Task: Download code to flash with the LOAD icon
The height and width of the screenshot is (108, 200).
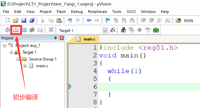Action: 51,30
